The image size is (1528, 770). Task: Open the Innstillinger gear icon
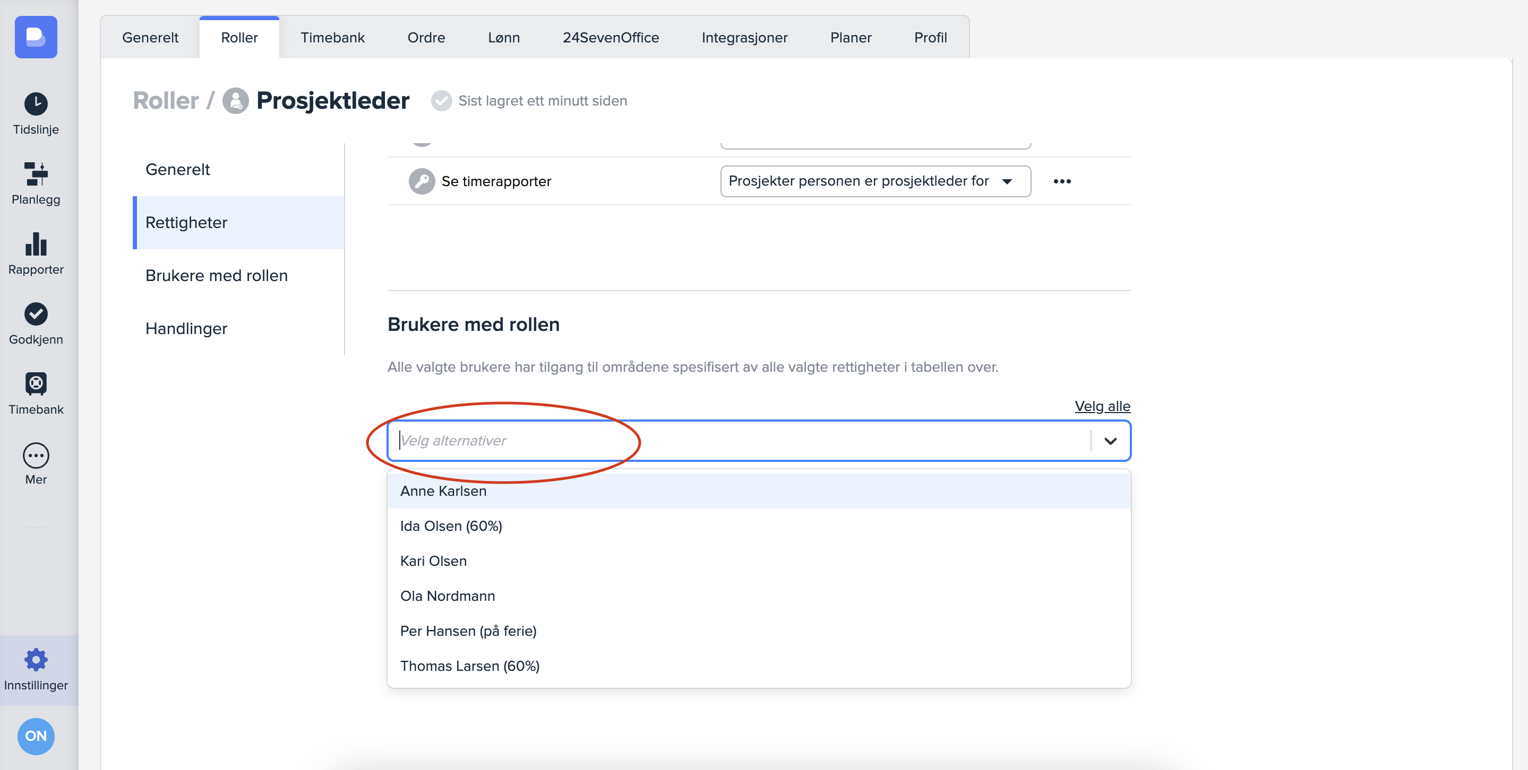pyautogui.click(x=36, y=659)
